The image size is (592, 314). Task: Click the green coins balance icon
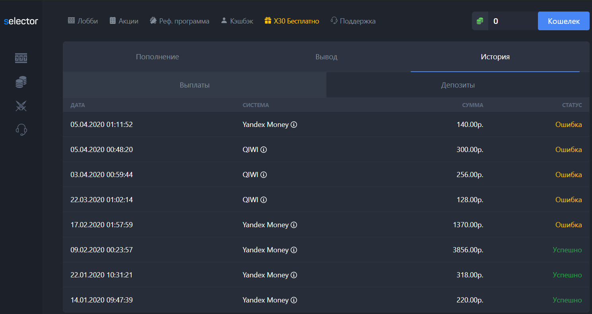tap(480, 21)
